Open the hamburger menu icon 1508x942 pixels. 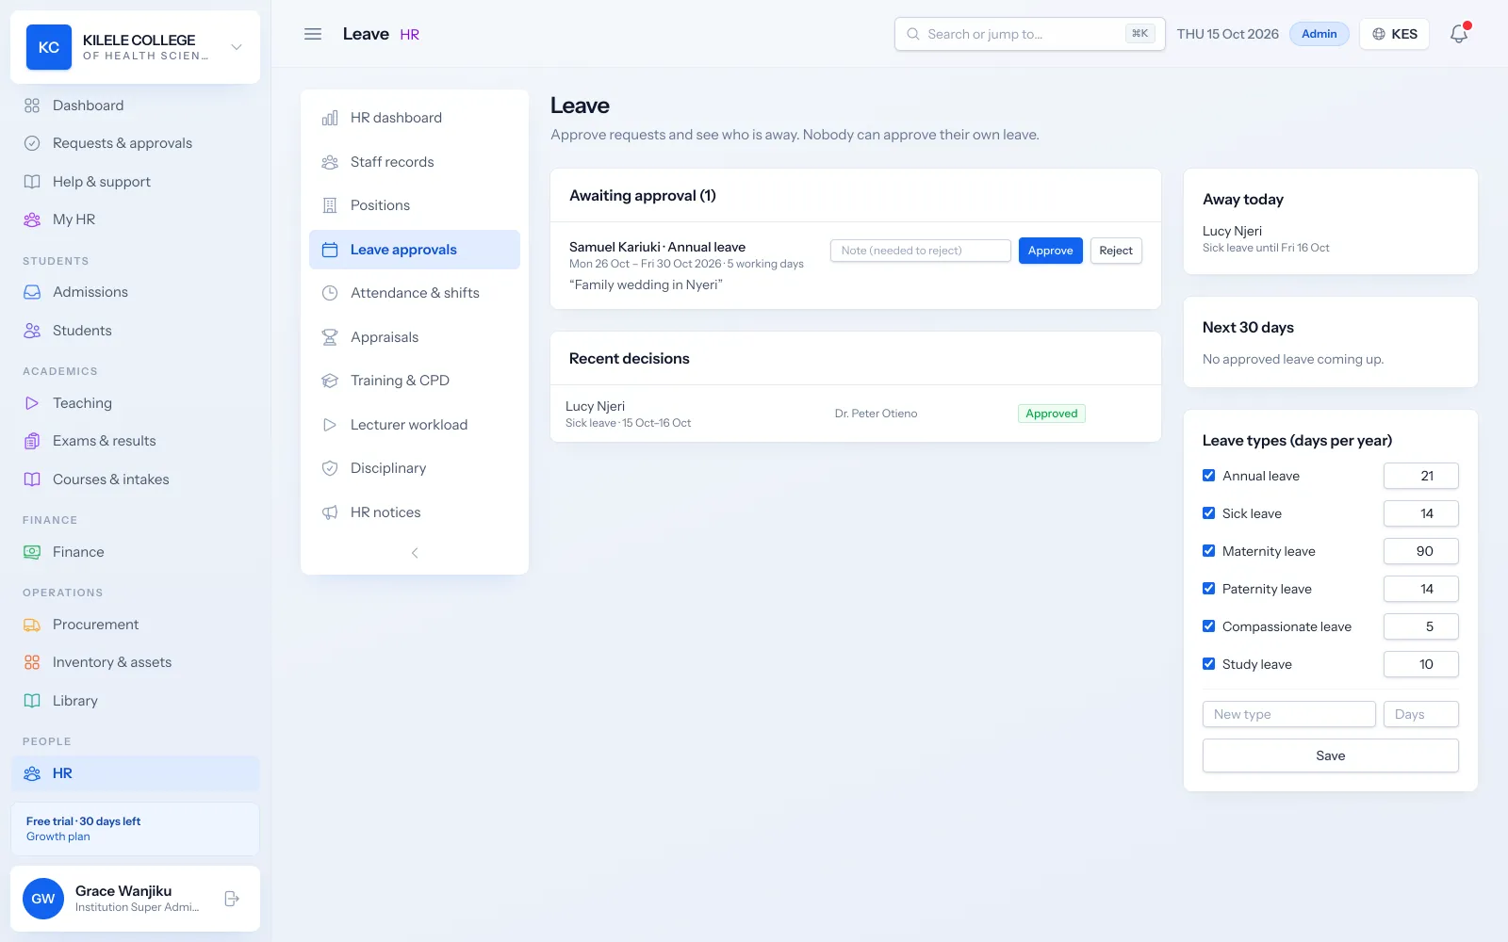[x=313, y=34]
